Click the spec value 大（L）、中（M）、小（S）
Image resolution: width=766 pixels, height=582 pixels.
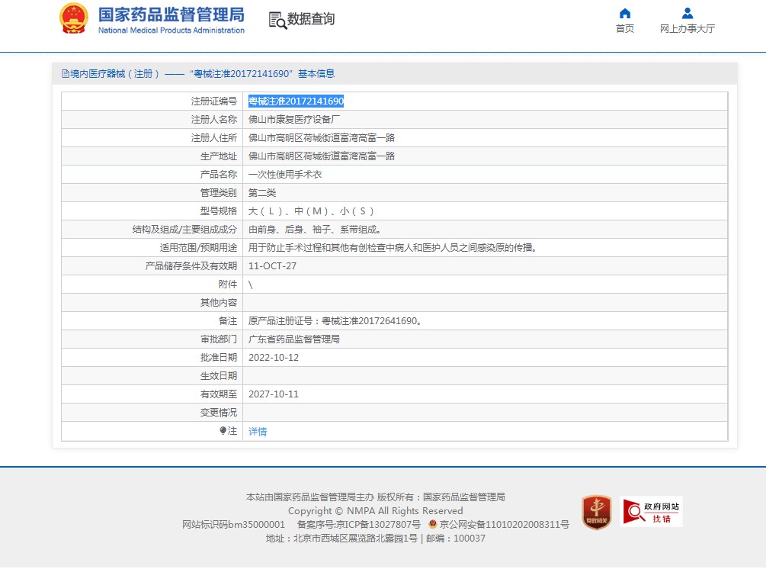pyautogui.click(x=311, y=211)
